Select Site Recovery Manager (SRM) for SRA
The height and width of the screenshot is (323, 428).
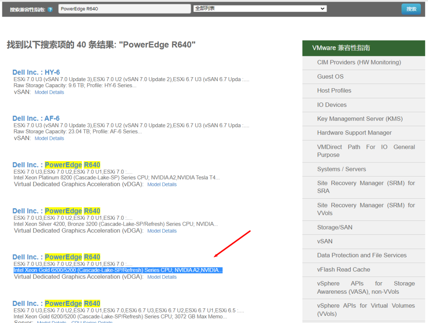(x=363, y=187)
